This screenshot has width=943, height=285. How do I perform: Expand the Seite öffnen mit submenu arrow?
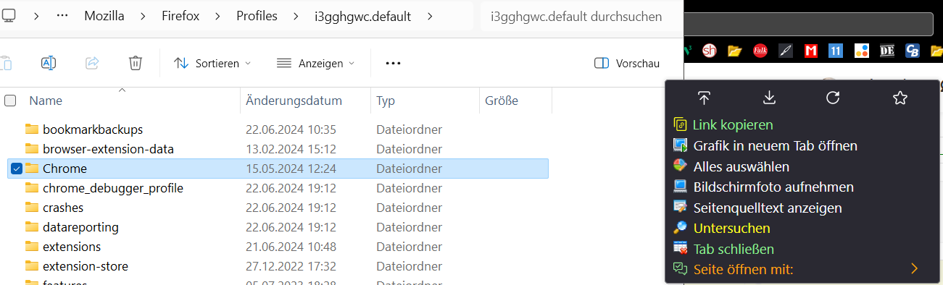coord(914,269)
